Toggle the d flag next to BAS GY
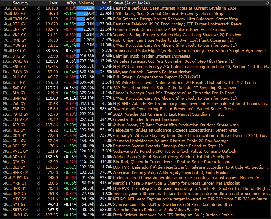Screen dimensions: 271x219 tap(38, 14)
